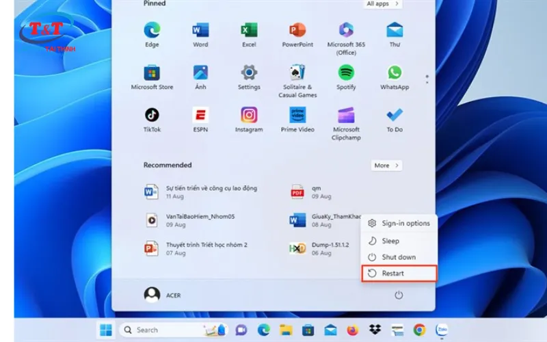
Task: Open the To Do app
Action: pyautogui.click(x=395, y=120)
